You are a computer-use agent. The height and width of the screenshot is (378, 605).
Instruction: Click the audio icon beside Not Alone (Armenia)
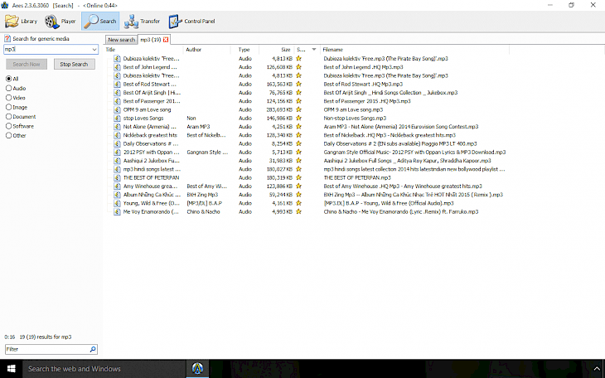[117, 127]
